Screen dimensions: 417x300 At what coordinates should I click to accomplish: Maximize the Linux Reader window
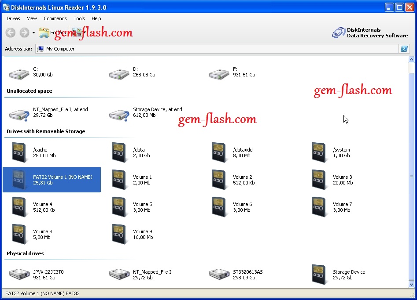click(x=399, y=7)
